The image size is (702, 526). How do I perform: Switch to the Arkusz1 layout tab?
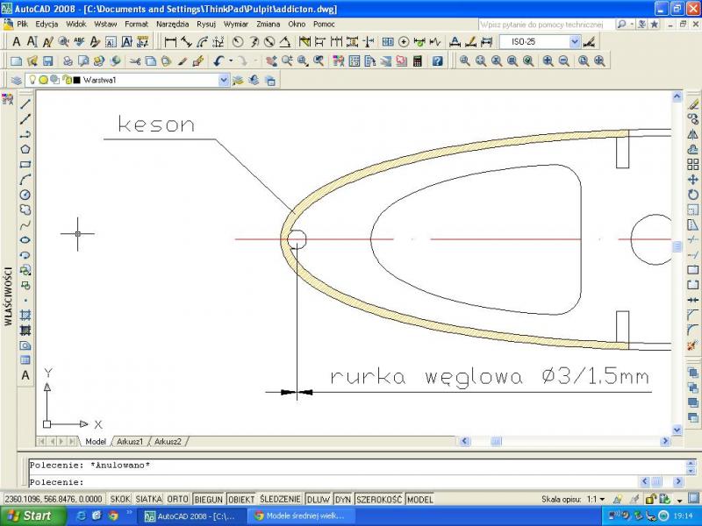[x=131, y=442]
